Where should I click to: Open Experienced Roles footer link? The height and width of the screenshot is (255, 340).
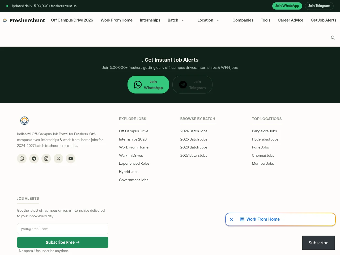[134, 163]
